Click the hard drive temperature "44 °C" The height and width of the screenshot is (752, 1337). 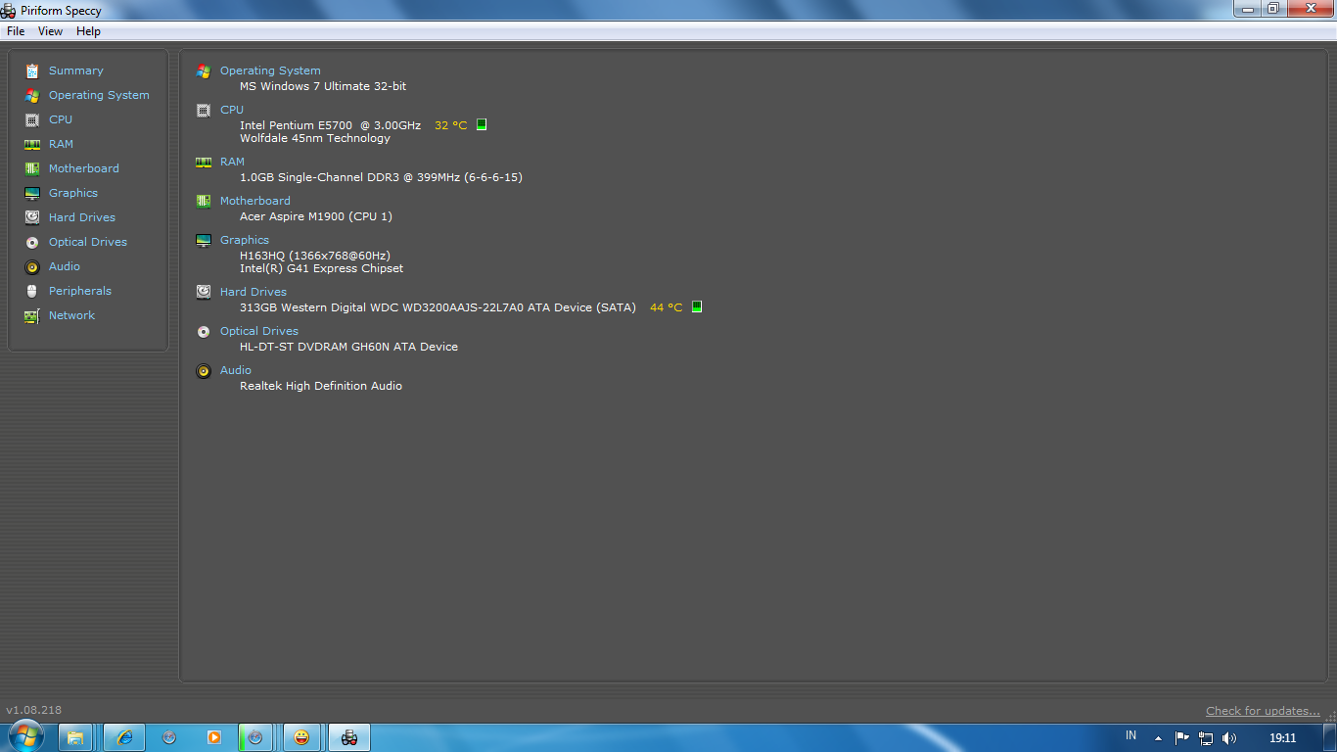[x=666, y=307]
